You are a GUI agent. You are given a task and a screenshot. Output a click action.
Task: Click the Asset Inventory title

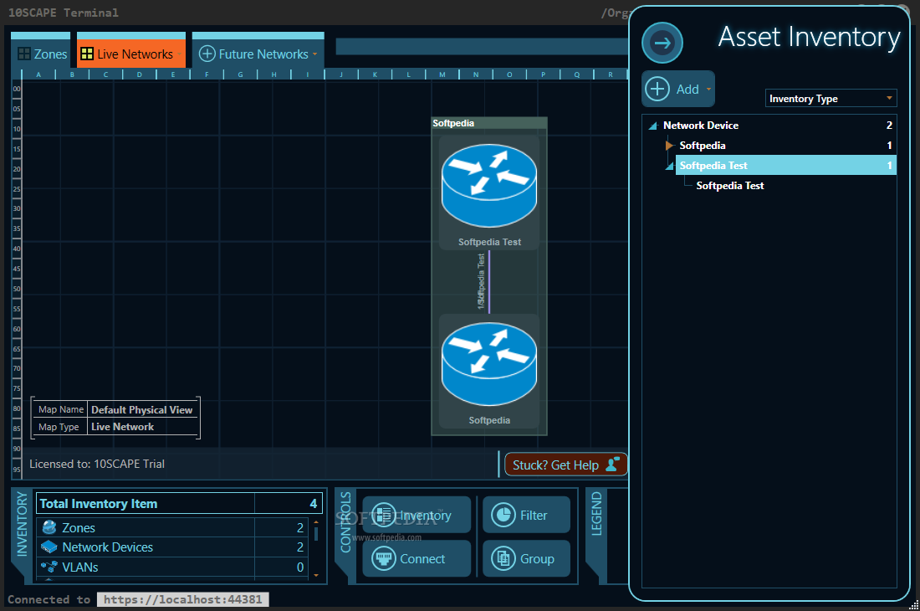click(x=809, y=37)
